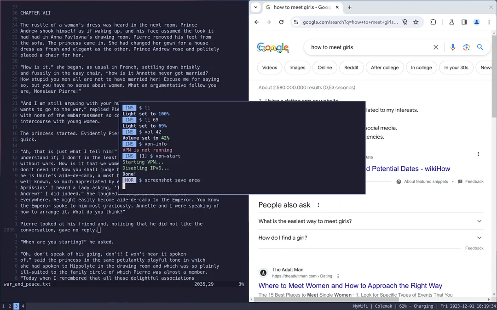Click the voice search microphone icon
Image resolution: width=497 pixels, height=310 pixels.
[453, 47]
